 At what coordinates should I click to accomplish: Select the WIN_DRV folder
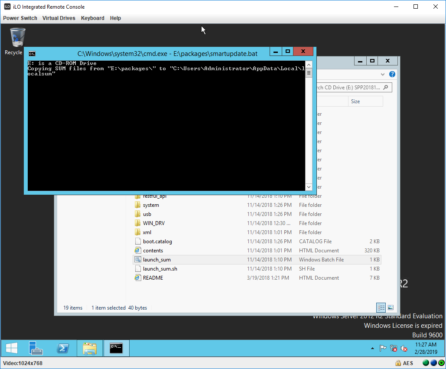click(x=257, y=223)
